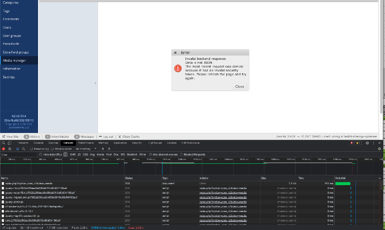Screen dimensions: 385x230
Task: Switch to the Application tab
Action: pos(120,143)
